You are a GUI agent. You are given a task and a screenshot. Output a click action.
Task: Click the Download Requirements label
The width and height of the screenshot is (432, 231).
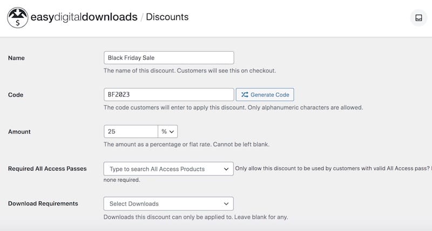43,203
